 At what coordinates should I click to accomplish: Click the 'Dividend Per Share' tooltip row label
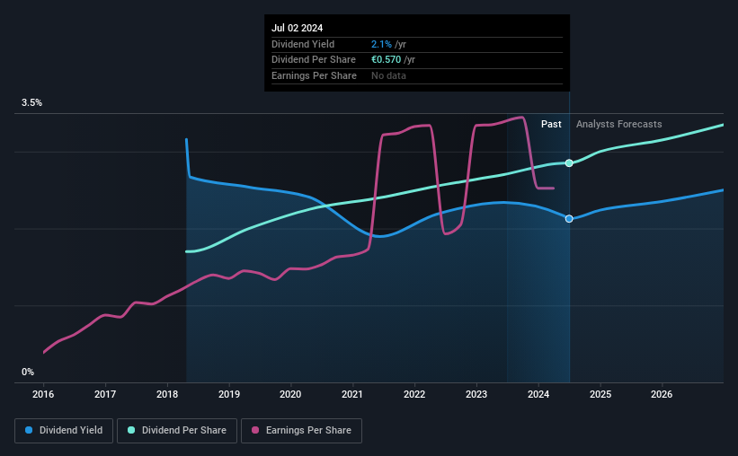click(x=314, y=60)
